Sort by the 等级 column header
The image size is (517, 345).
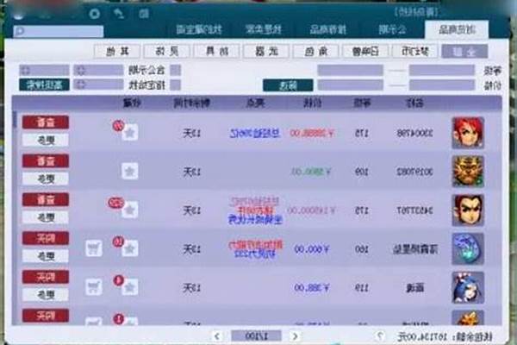tap(362, 103)
